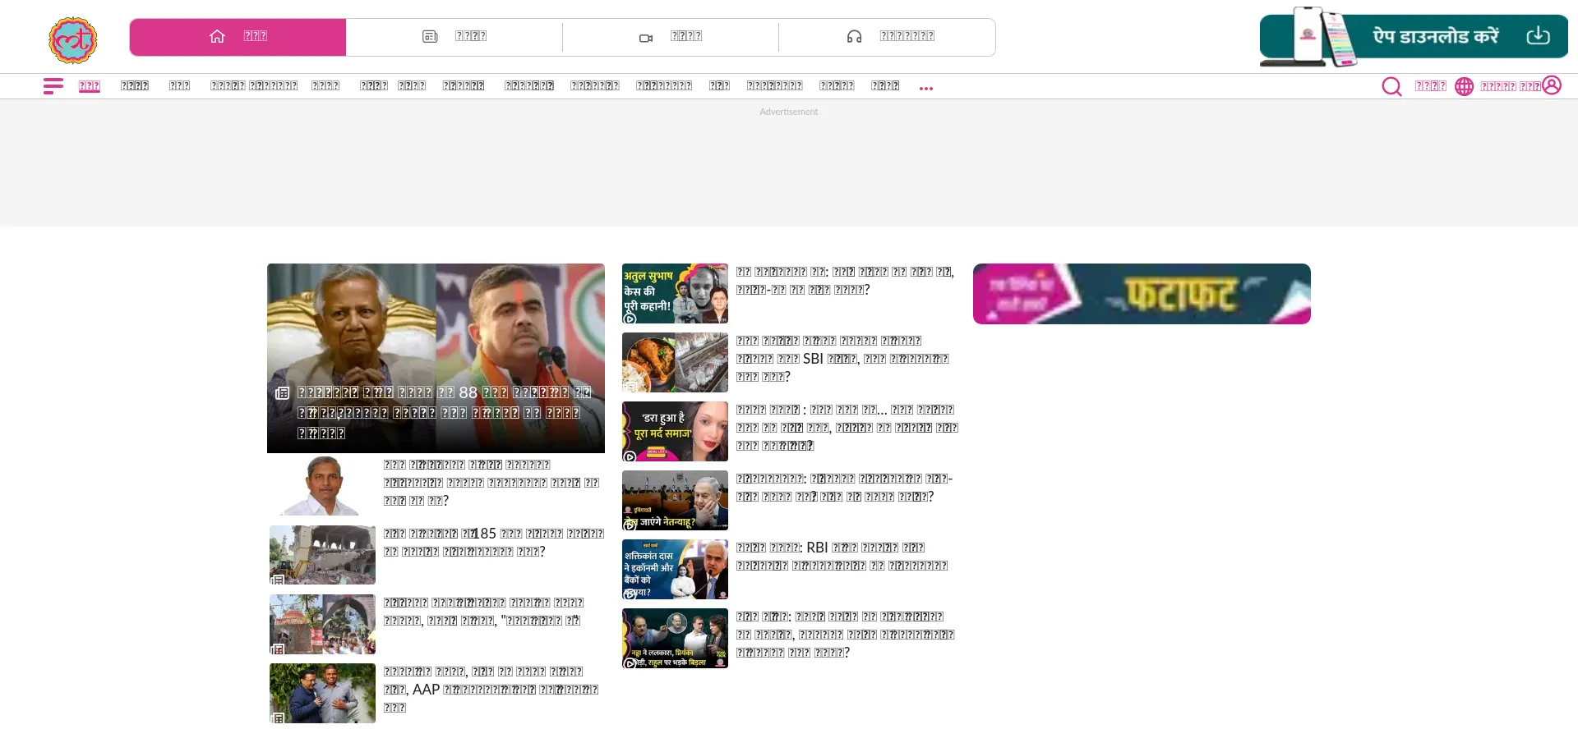The height and width of the screenshot is (729, 1578).
Task: Open the featured top story with two politicians
Action: click(x=436, y=358)
